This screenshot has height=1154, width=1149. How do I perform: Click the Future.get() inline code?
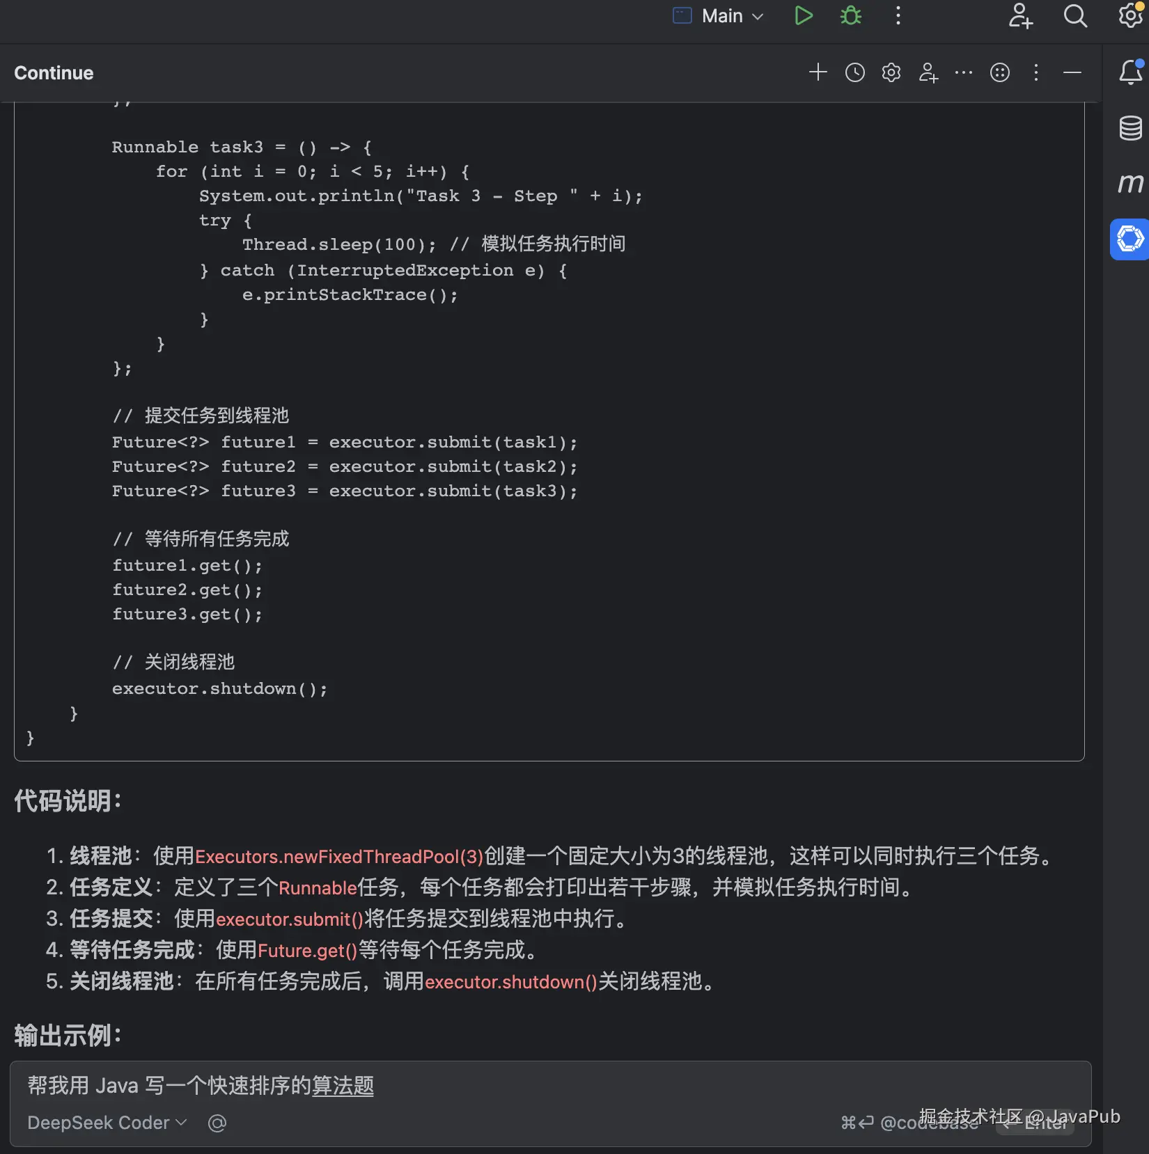pos(307,950)
